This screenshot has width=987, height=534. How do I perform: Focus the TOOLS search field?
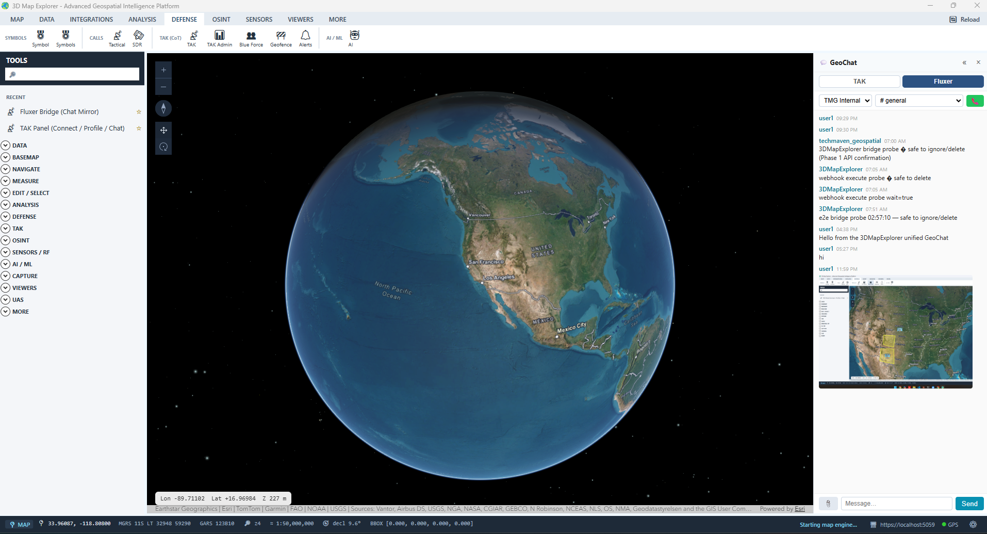(x=72, y=74)
